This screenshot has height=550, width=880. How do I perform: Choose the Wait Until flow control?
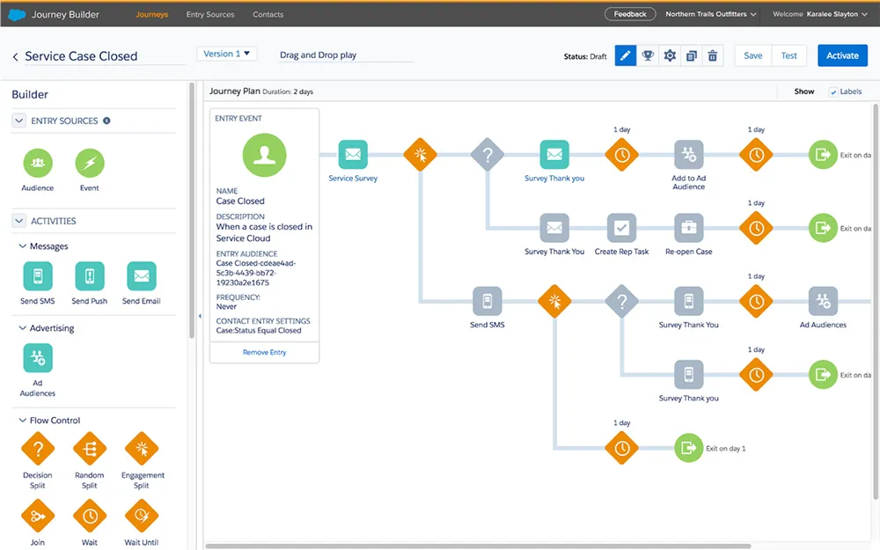click(x=142, y=516)
